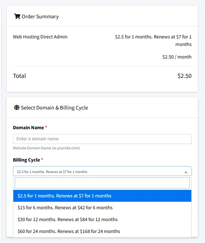Screen dimensions: 205x243
Task: Click the Website Domain Name hint text
Action: point(46,148)
